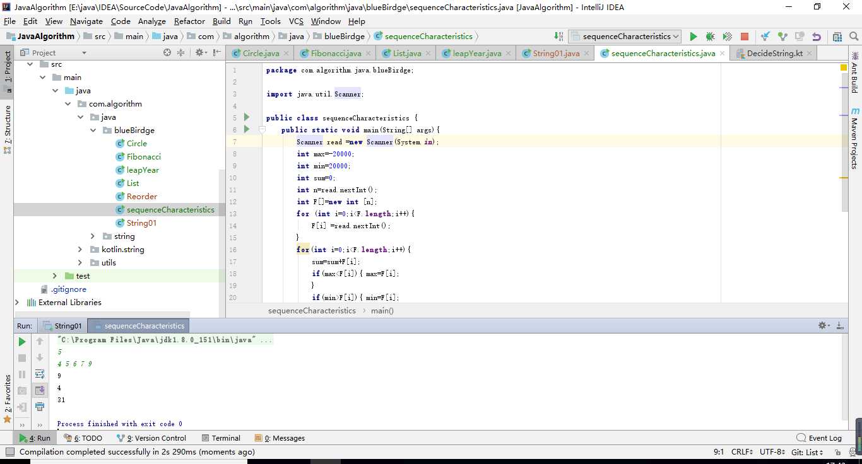
Task: Click the Search Everywhere magnifier icon
Action: coord(853,37)
